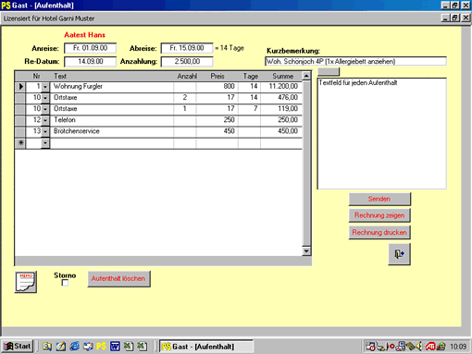Click the Anzahl column header
Viewport: 472px width, 354px height.
(x=187, y=76)
